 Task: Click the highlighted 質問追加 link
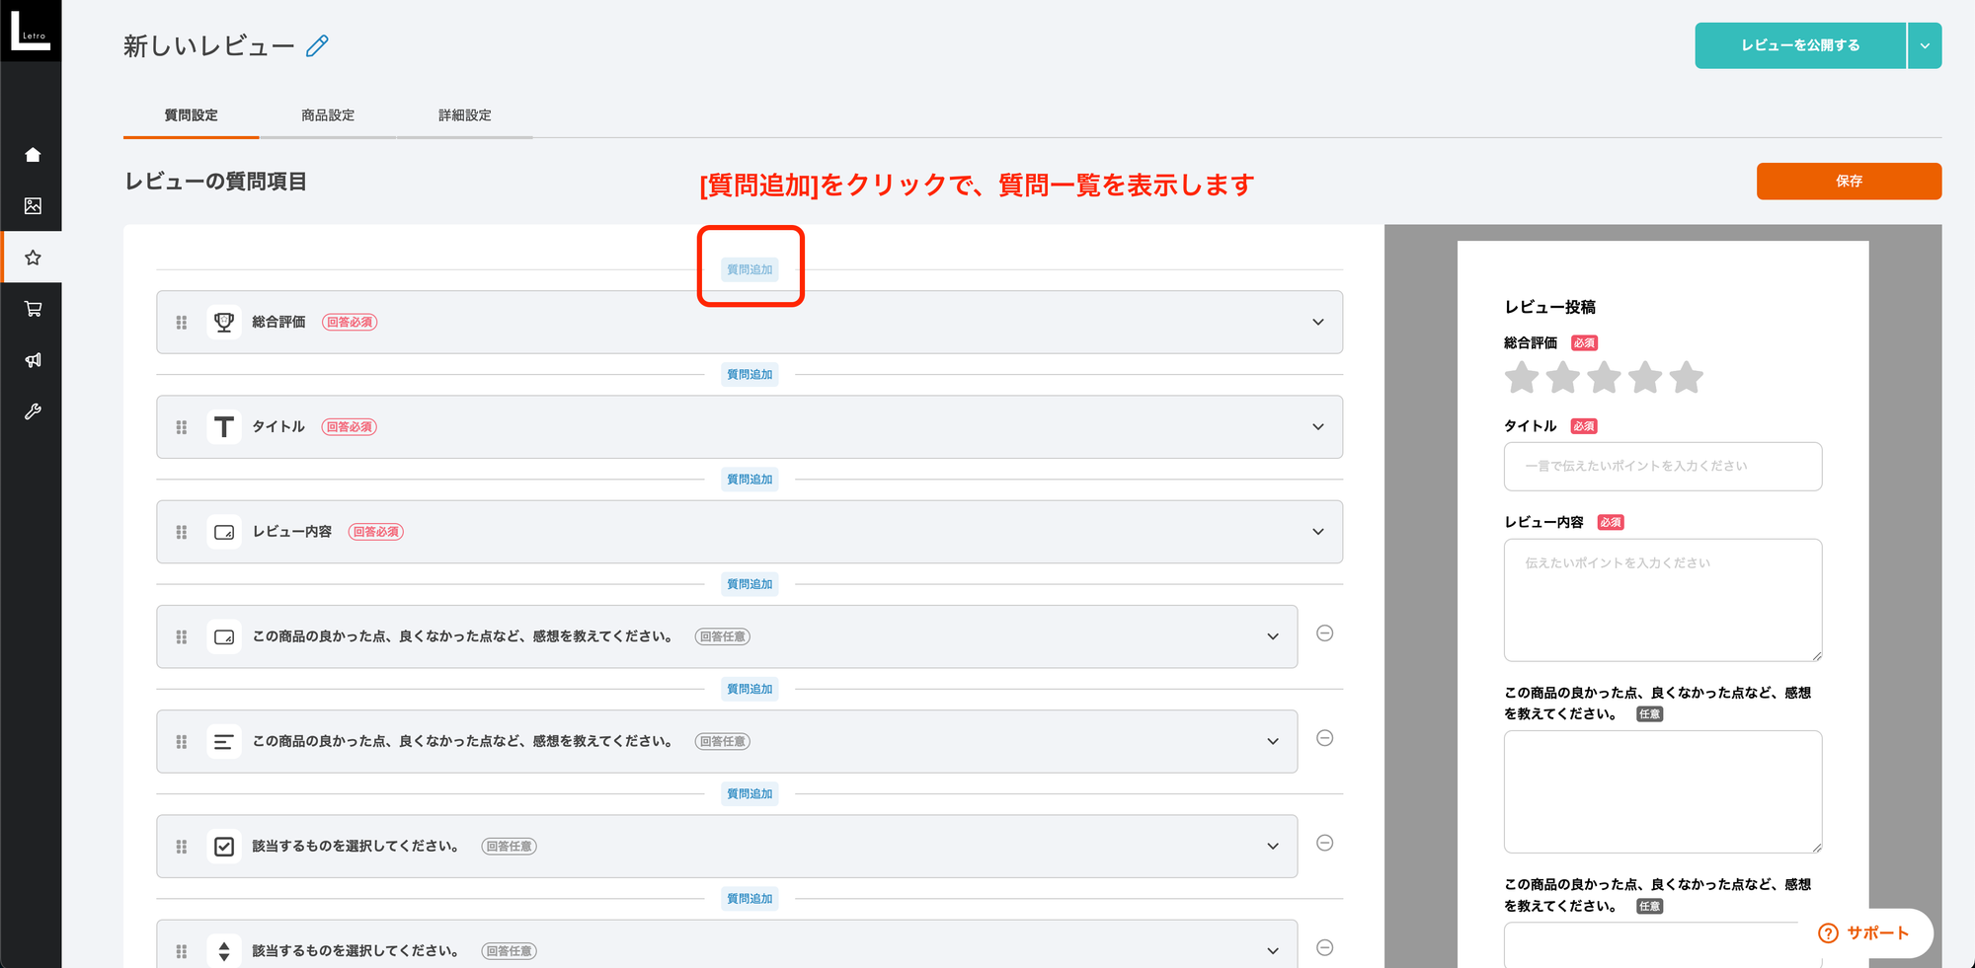pos(750,268)
